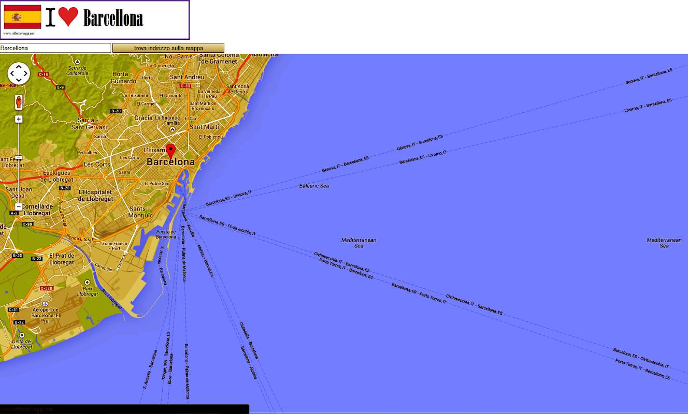The image size is (688, 414).
Task: Pan the map up with the arrow
Action: coord(19,67)
